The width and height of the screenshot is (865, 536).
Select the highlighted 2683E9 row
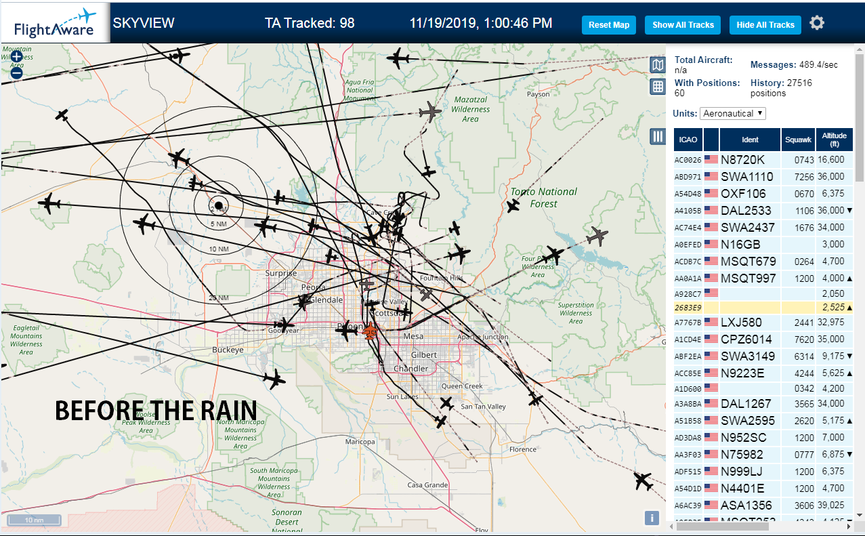tap(764, 307)
